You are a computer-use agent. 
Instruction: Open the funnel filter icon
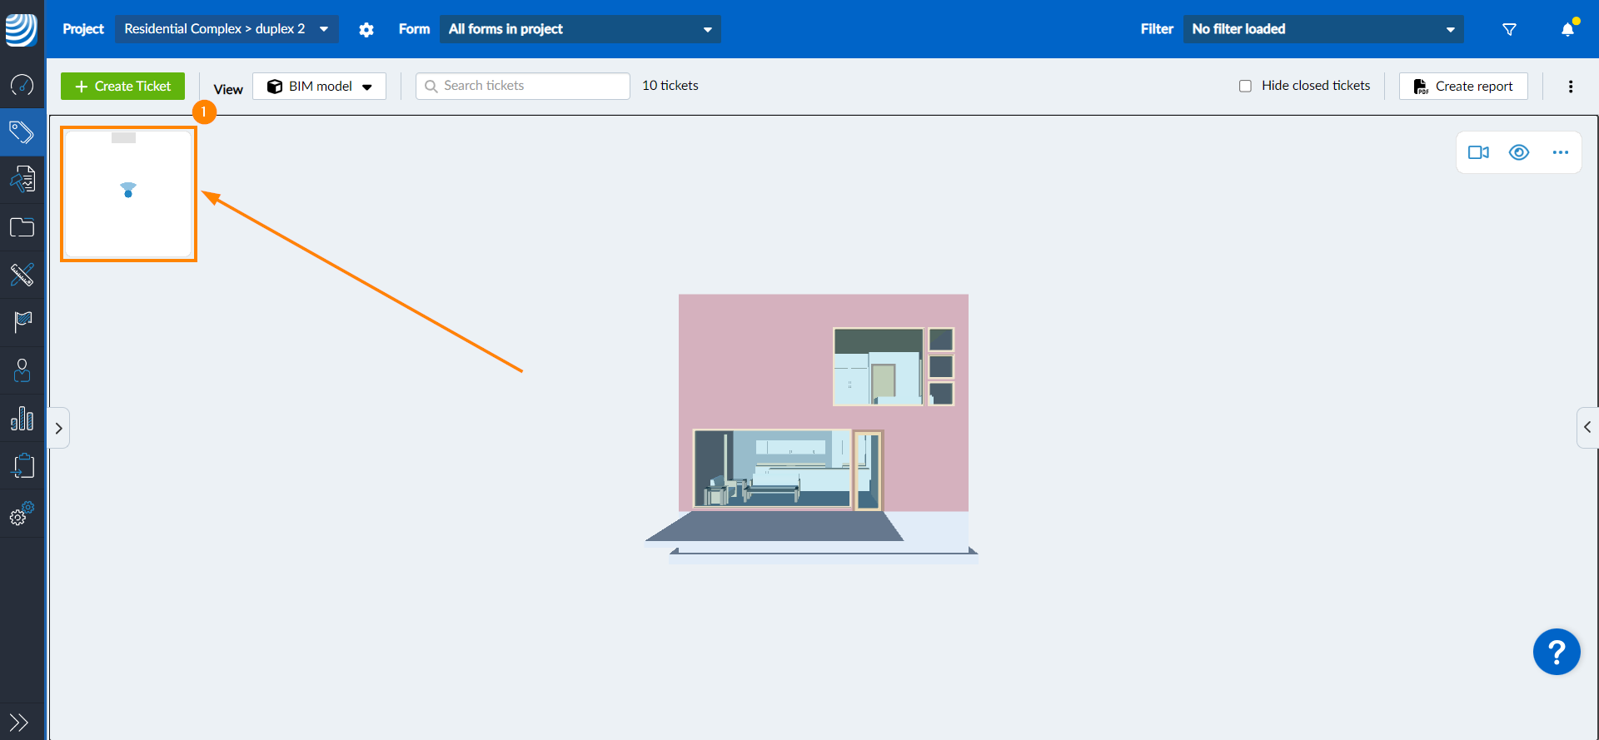pyautogui.click(x=1509, y=29)
